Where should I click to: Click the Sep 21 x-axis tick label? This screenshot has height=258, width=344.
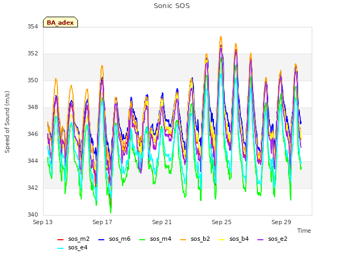point(162,222)
